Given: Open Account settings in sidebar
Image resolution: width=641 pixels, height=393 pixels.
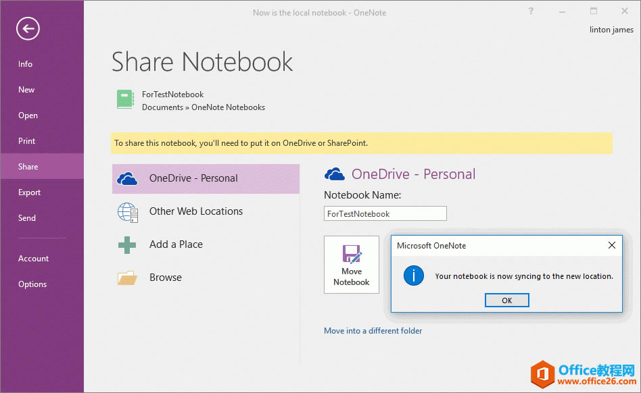Looking at the screenshot, I should [x=33, y=259].
